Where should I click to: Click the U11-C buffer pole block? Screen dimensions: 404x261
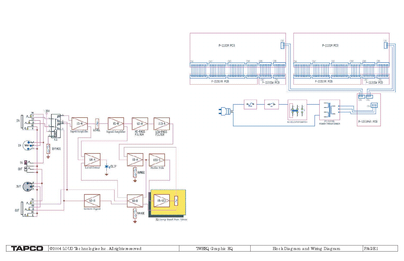click(157, 160)
